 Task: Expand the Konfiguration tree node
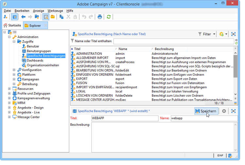pyautogui.click(x=14, y=70)
